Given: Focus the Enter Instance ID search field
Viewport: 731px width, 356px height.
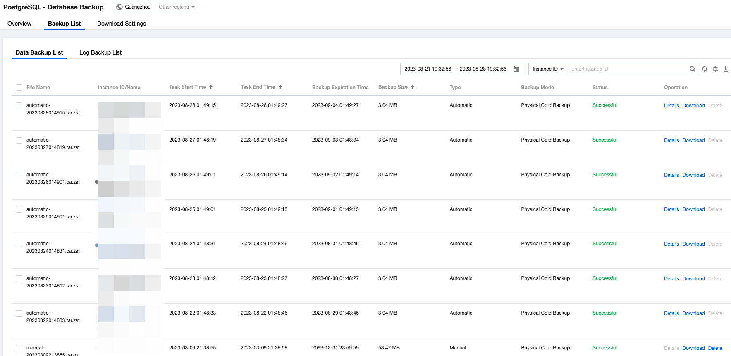Looking at the screenshot, I should point(626,69).
